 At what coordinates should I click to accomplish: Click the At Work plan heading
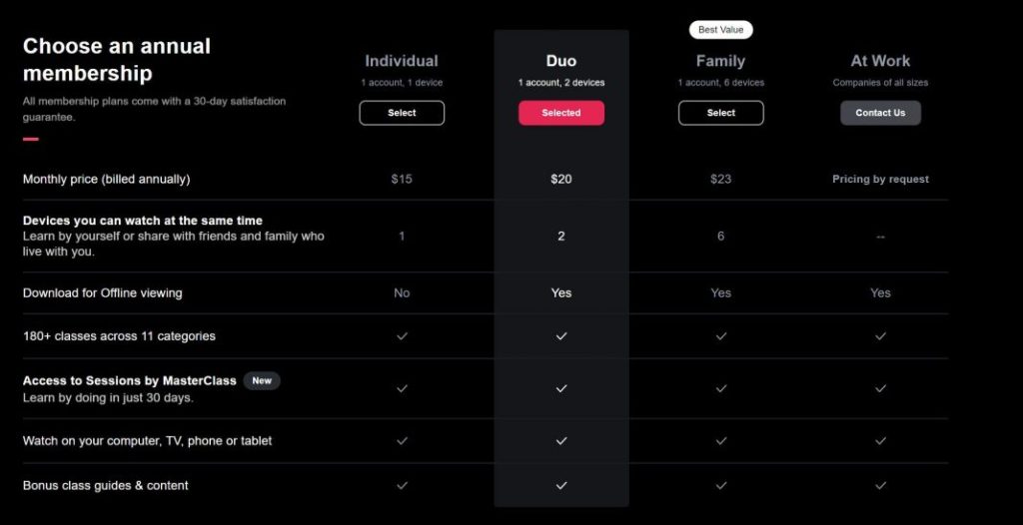(x=880, y=61)
